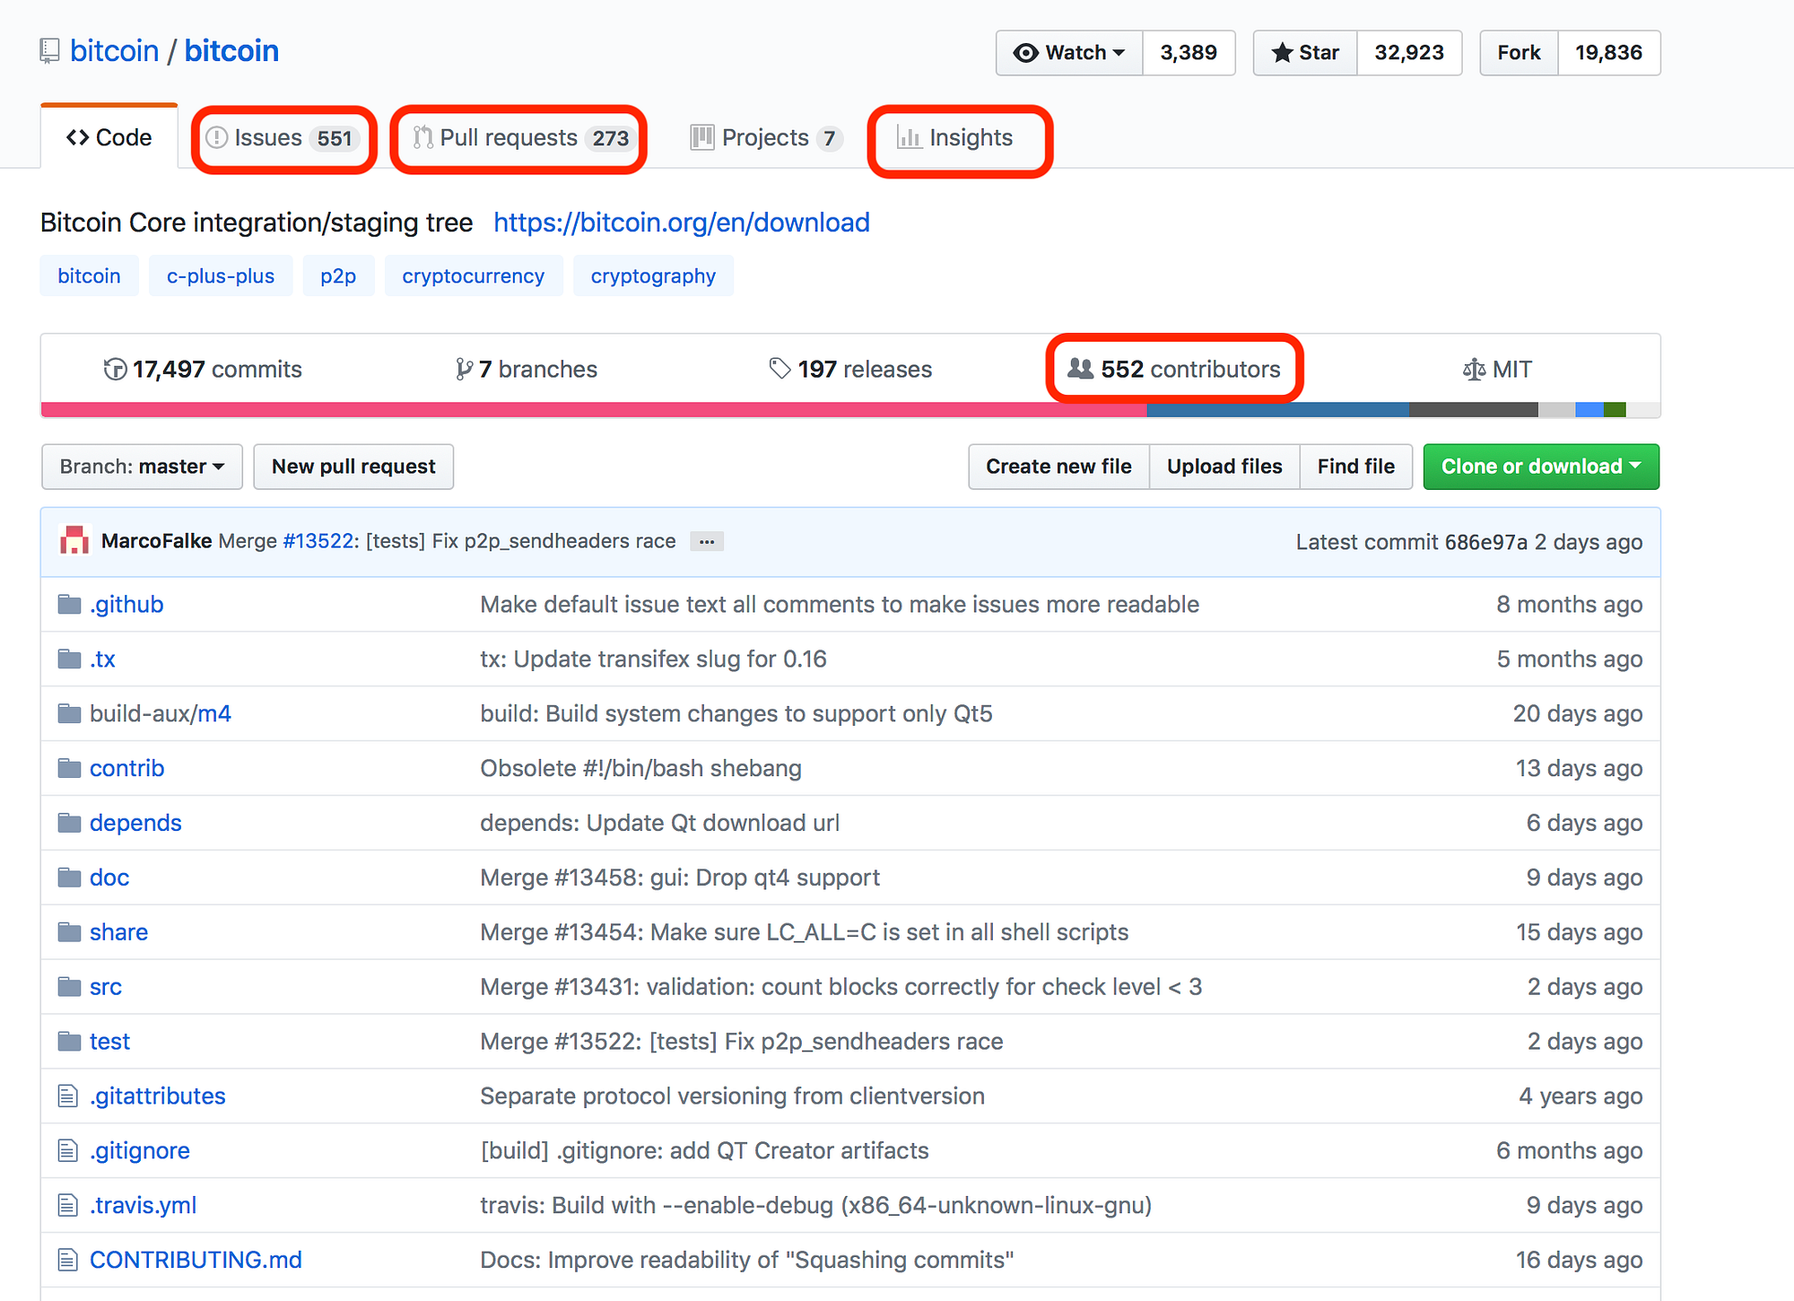This screenshot has height=1301, width=1794.
Task: Click the folder icon next to .github
Action: [69, 605]
